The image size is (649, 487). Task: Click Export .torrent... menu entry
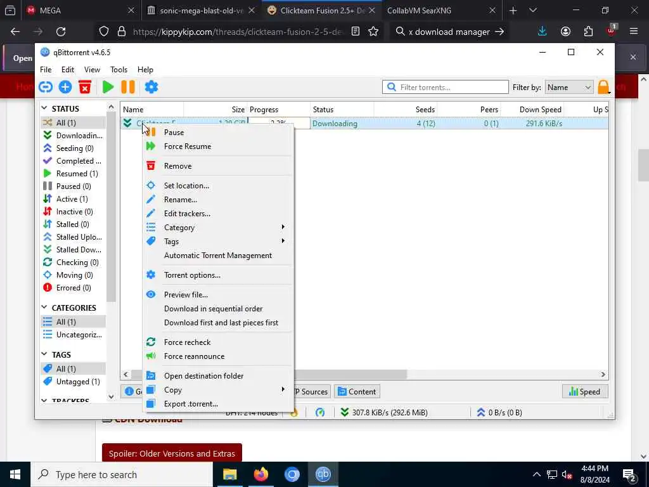[218, 404]
